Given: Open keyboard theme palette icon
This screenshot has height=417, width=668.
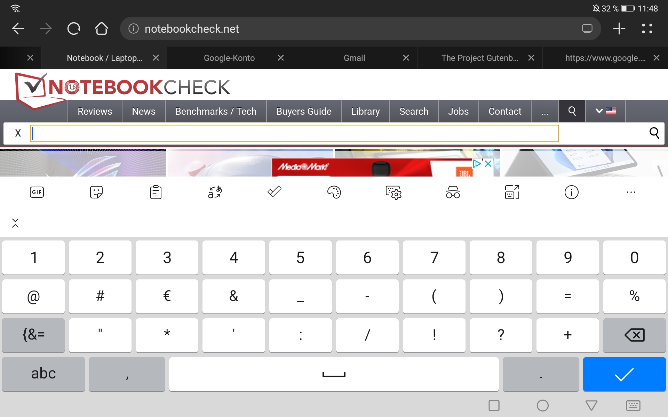Looking at the screenshot, I should pyautogui.click(x=334, y=192).
